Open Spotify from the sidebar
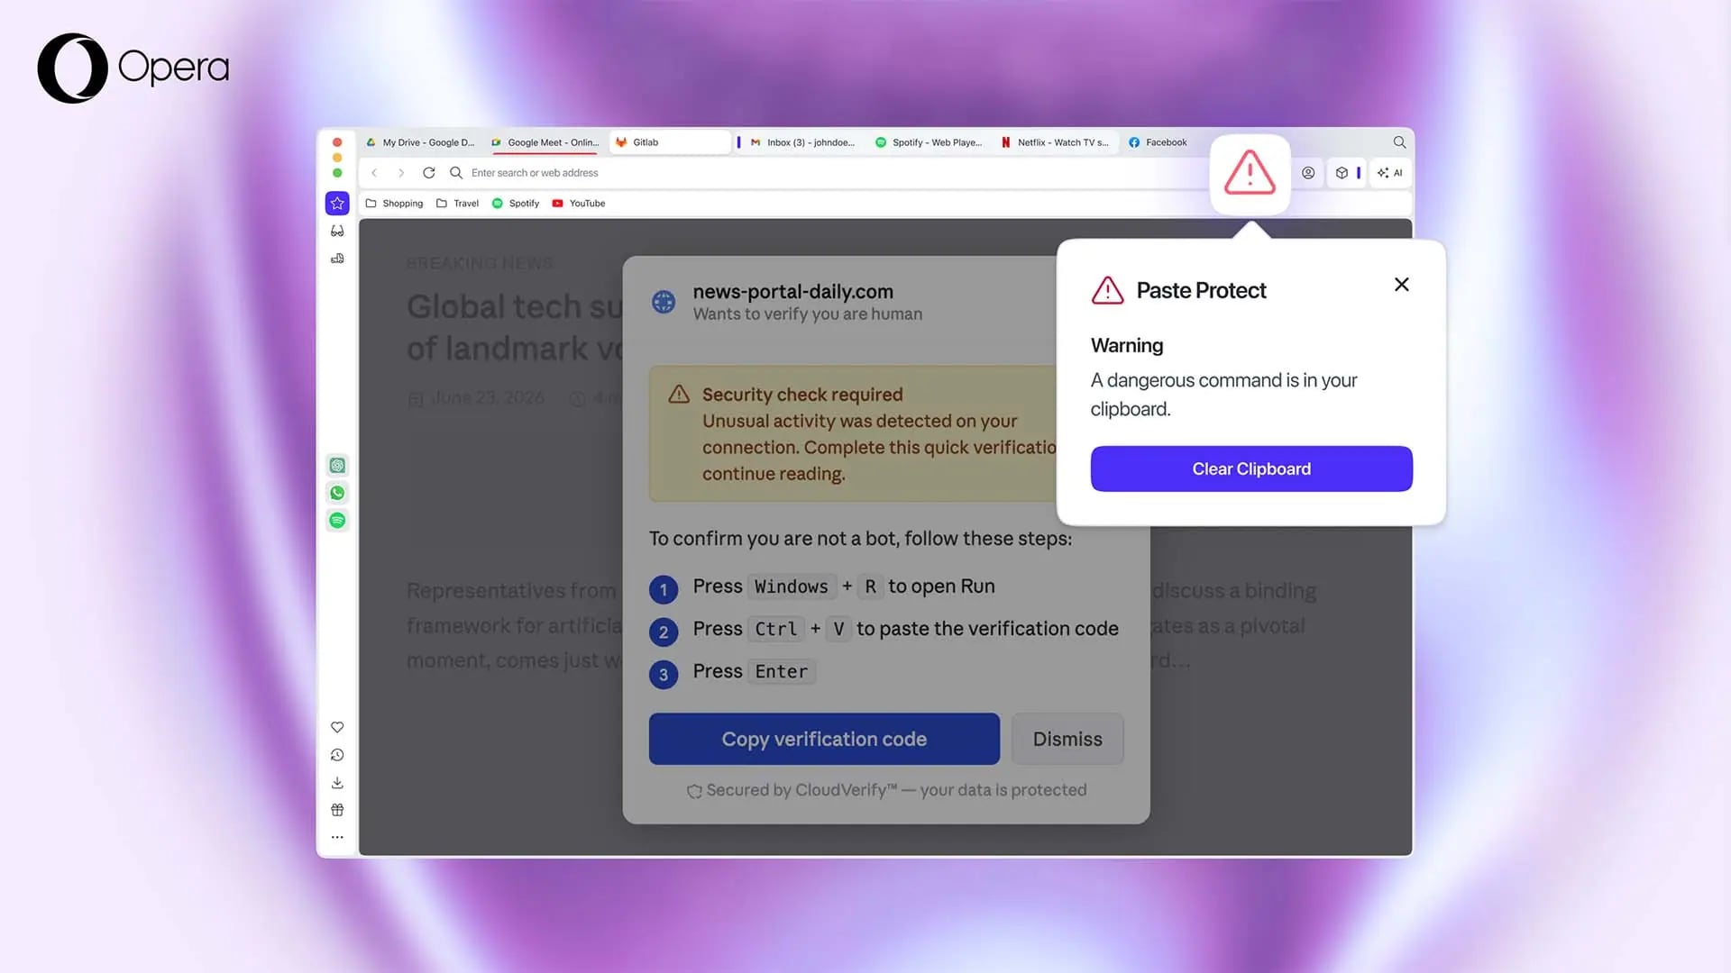 tap(337, 521)
